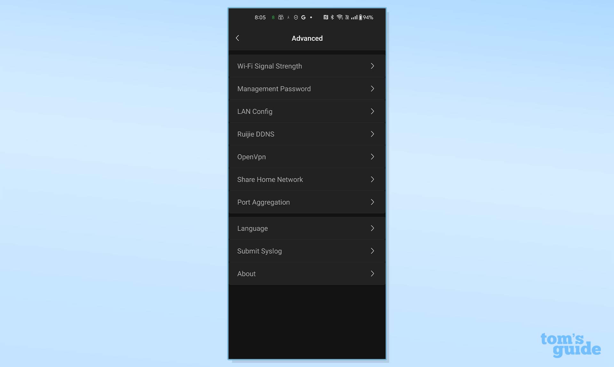Viewport: 614px width, 367px height.
Task: Tap the chevron next to Language
Action: (372, 228)
